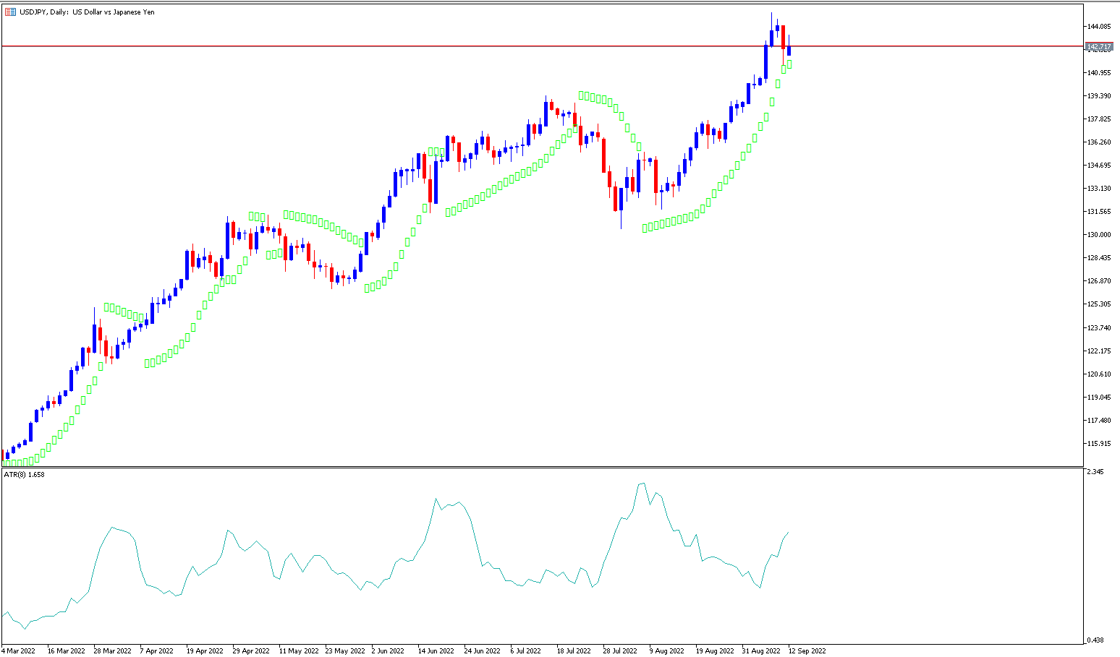Select the current price tag 142.717

pos(1099,46)
